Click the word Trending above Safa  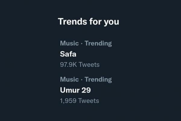pos(98,43)
